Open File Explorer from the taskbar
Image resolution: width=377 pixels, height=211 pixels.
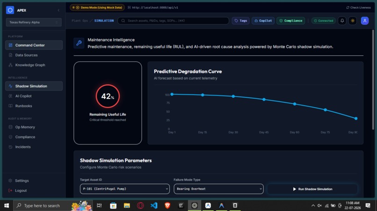(x=127, y=205)
